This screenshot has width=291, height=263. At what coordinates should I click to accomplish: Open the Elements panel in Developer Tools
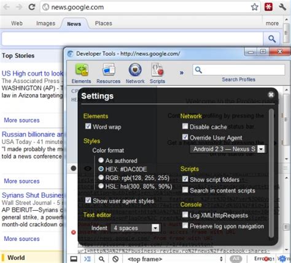81,73
